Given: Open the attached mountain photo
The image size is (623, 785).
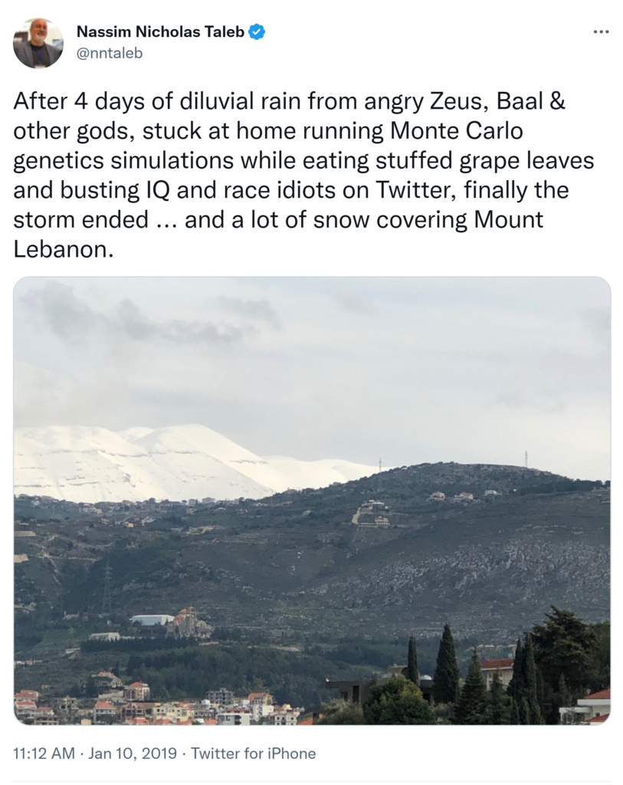Looking at the screenshot, I should (312, 500).
